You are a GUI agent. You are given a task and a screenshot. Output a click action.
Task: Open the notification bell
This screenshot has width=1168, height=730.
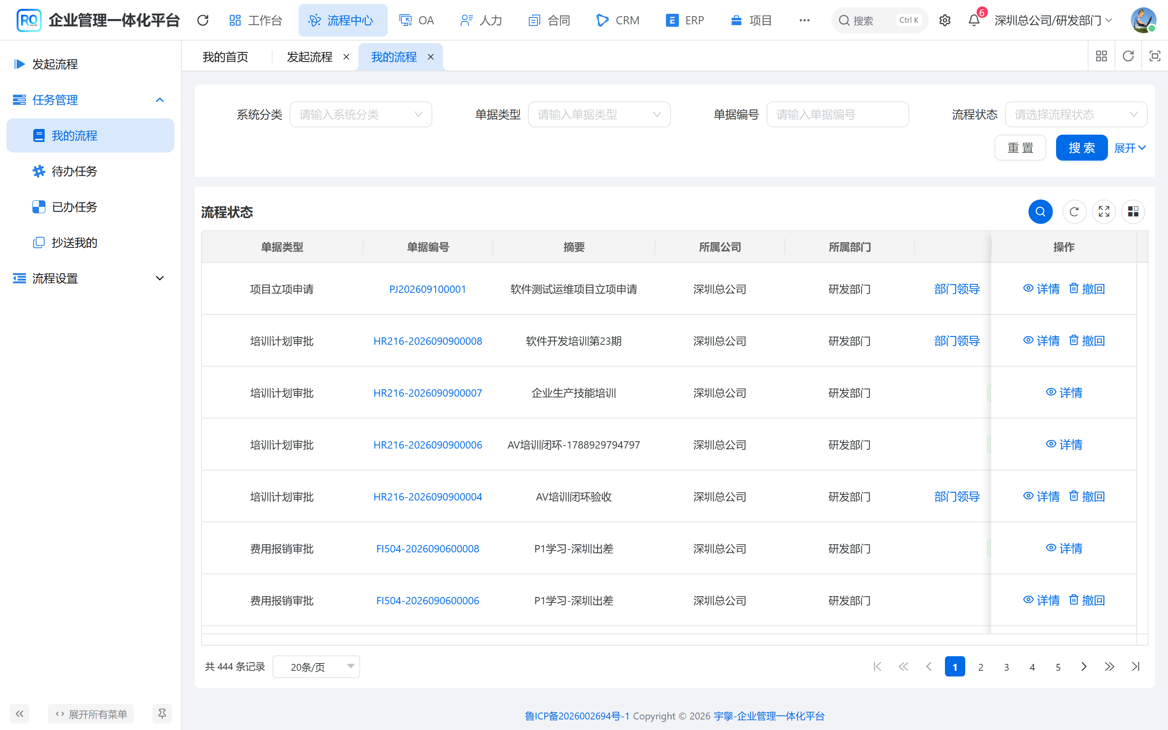pyautogui.click(x=974, y=20)
